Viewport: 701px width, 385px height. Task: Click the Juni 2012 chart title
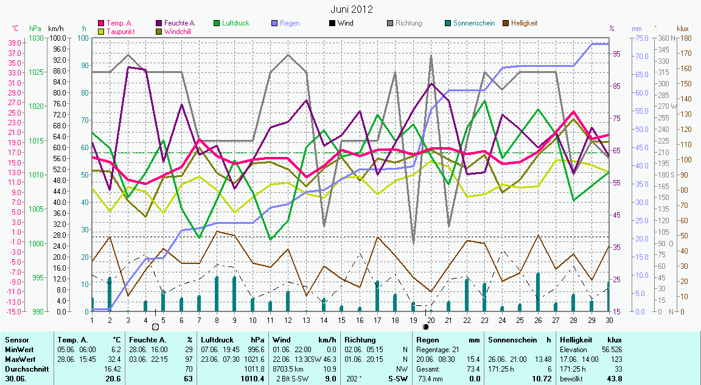[352, 9]
